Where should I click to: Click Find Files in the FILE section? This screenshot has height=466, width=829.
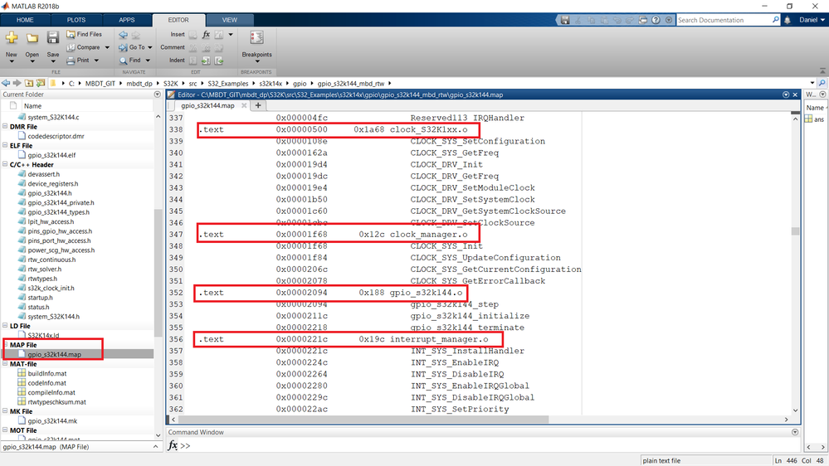click(84, 34)
